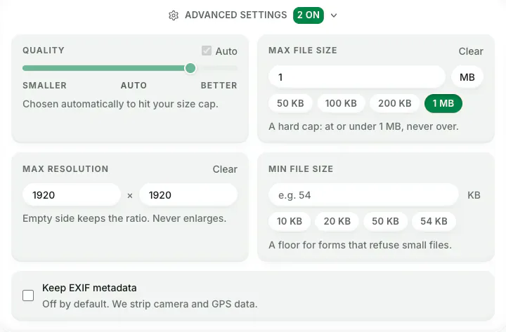Click the Auto label beside the checkbox
The width and height of the screenshot is (506, 332).
pyautogui.click(x=226, y=51)
